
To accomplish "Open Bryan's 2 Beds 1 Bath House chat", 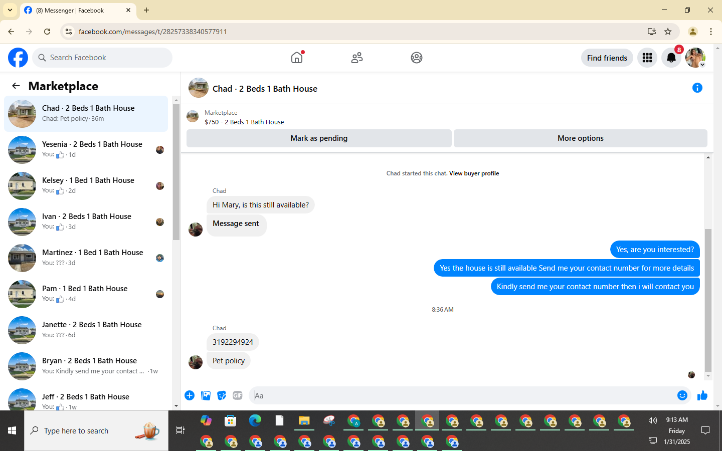I will [x=86, y=366].
